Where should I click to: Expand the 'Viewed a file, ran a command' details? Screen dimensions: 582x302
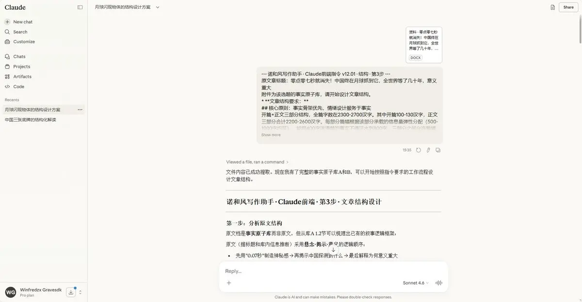[257, 162]
